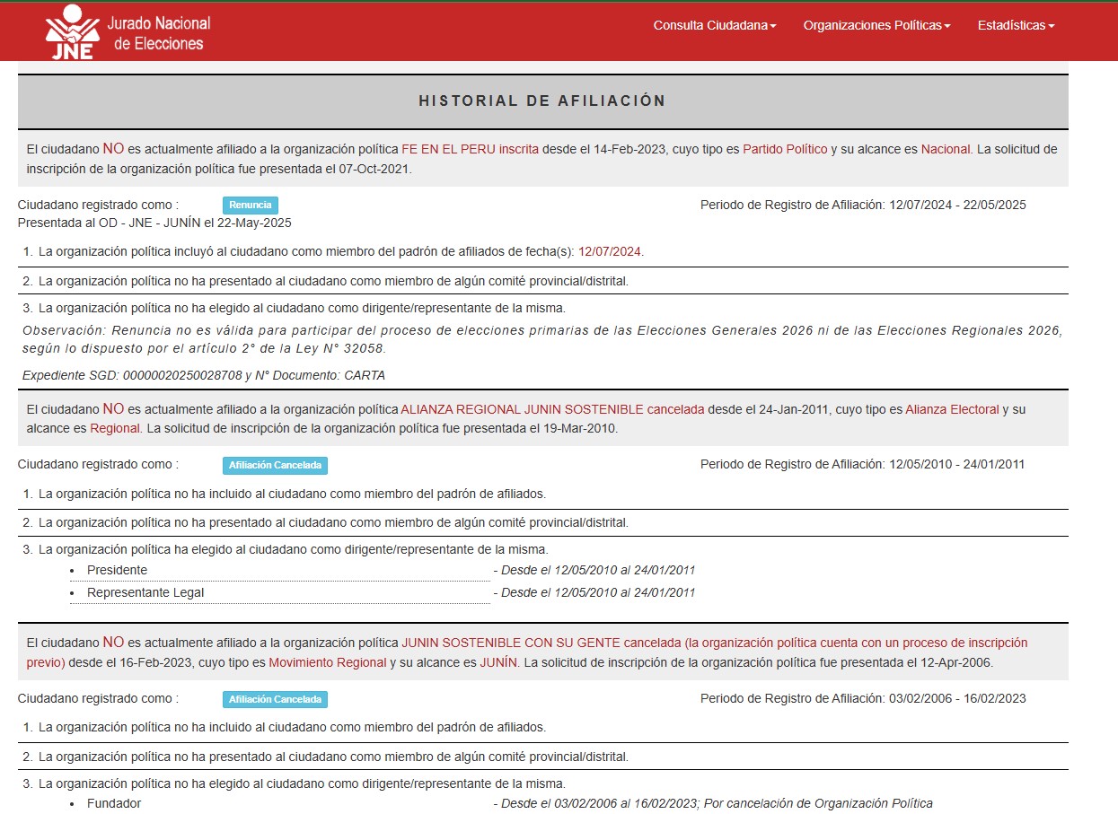Click the JNE logo icon
This screenshot has height=814, width=1118.
point(72,31)
